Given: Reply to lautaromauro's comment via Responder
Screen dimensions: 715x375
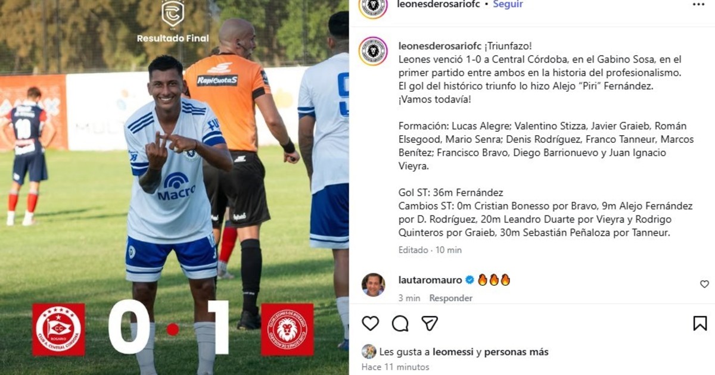Looking at the screenshot, I should pyautogui.click(x=451, y=298).
